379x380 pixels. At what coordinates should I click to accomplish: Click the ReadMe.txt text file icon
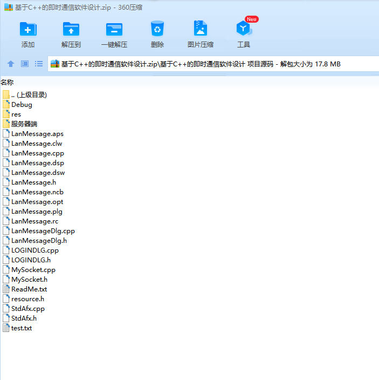click(6, 289)
